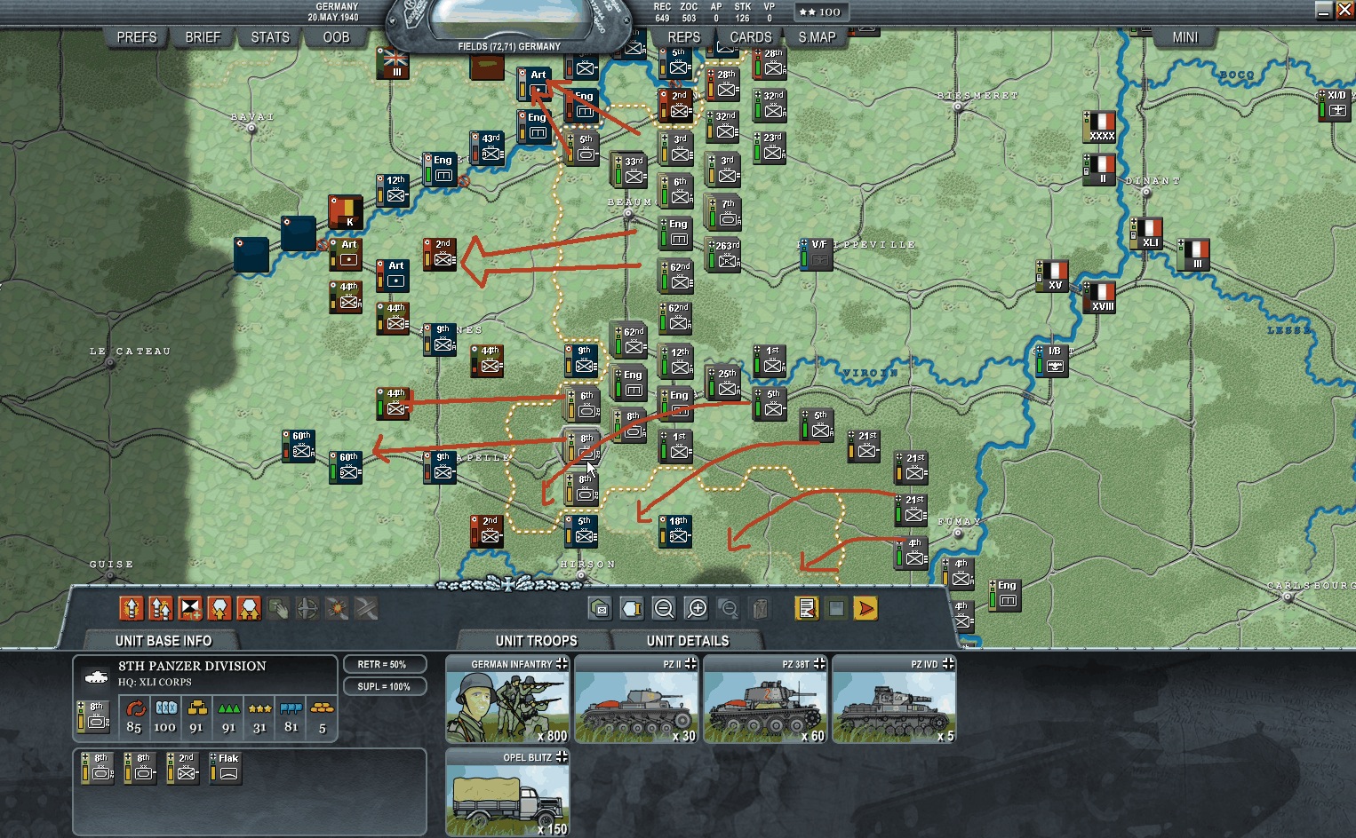Open the OPEL BLITZ x 150 troop card
Viewport: 1356px width, 838px height.
[507, 793]
